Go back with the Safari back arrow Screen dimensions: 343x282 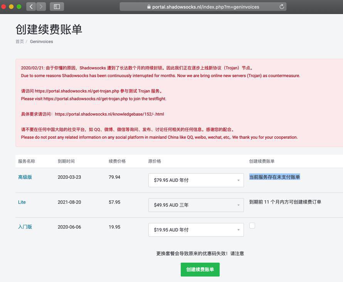pyautogui.click(x=31, y=7)
